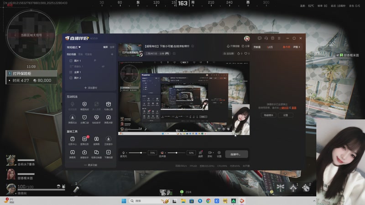Switch to 横屏 landscape mode
The width and height of the screenshot is (365, 205).
click(x=105, y=47)
